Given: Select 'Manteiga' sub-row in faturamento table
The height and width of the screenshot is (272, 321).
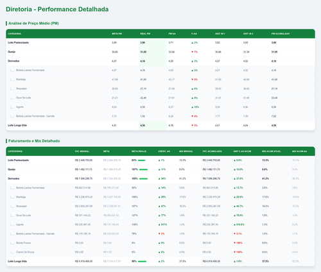Looking at the screenshot, I should pyautogui.click(x=160, y=197).
